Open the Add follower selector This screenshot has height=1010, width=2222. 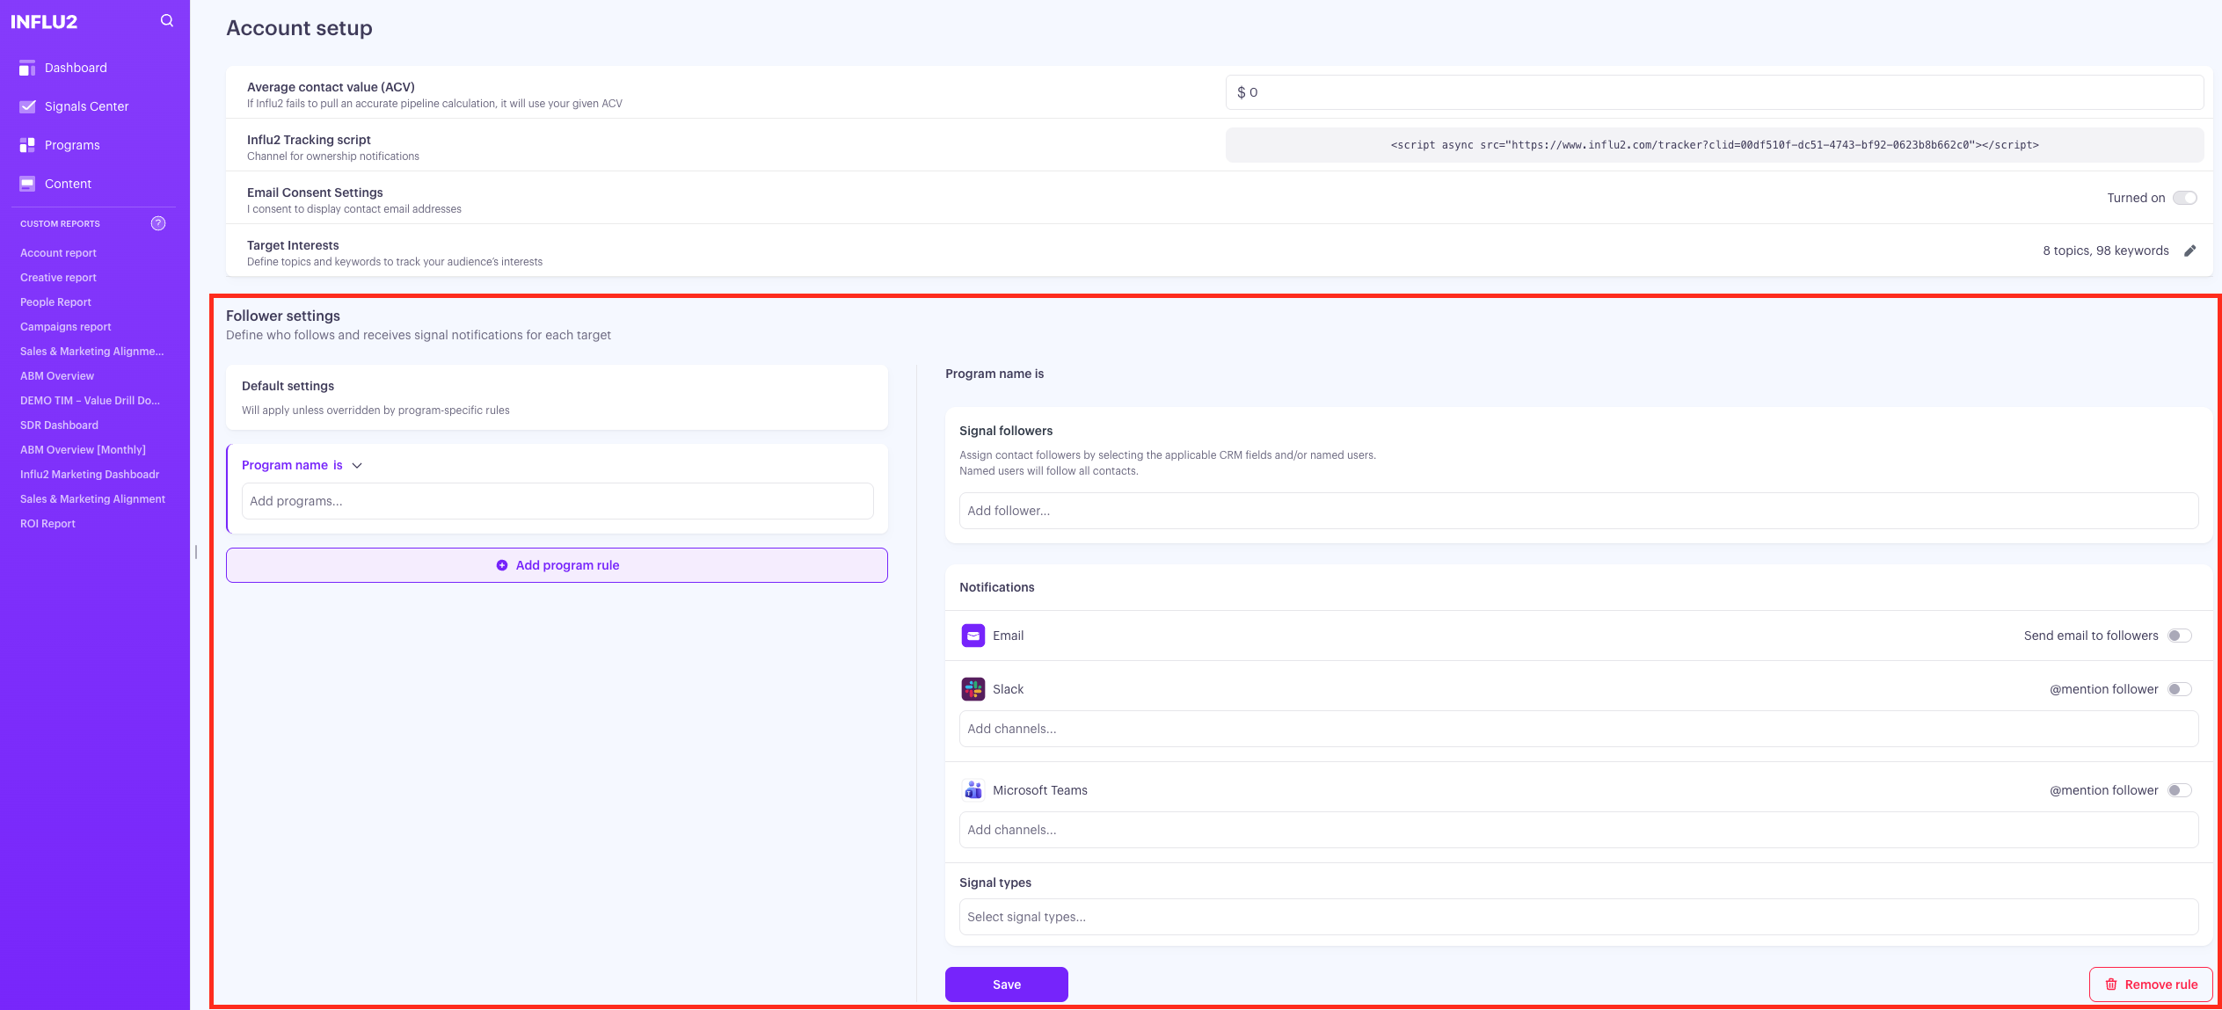(x=1578, y=511)
